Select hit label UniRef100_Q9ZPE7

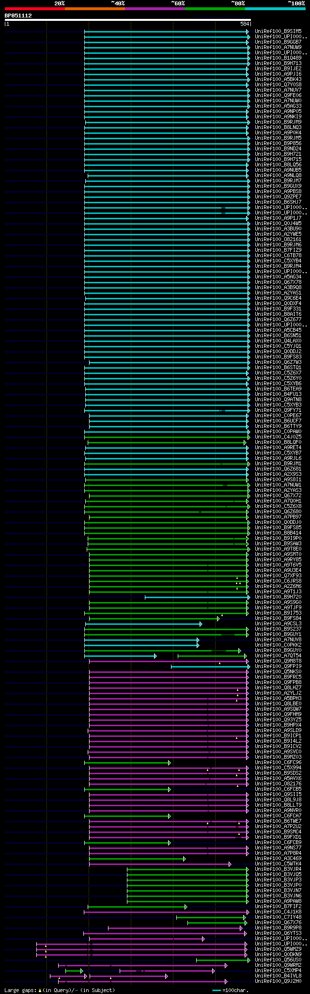(278, 197)
